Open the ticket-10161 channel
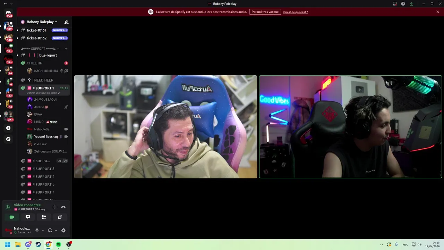Image resolution: width=444 pixels, height=250 pixels. [44, 30]
